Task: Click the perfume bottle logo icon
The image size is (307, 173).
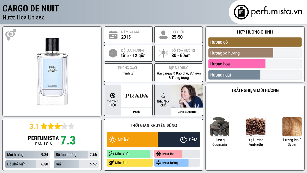Action: (x=241, y=12)
